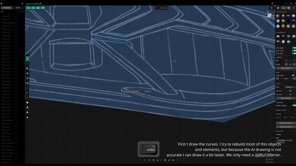This screenshot has height=166, width=296.
Task: Click the viewport orientation cube gizmo
Action: (x=270, y=15)
